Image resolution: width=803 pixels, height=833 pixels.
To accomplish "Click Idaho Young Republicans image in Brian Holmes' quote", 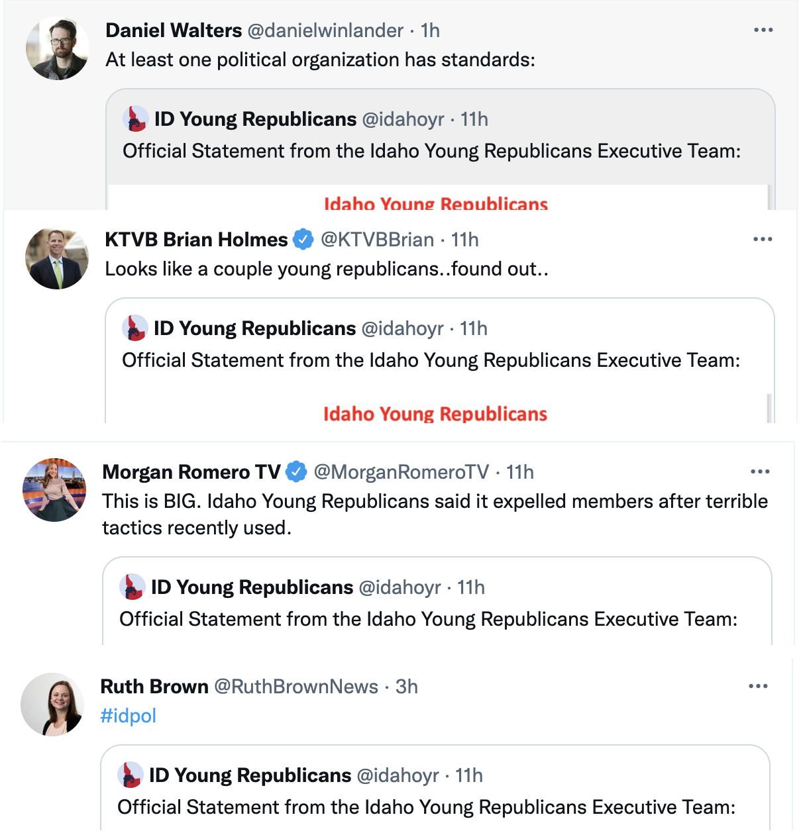I will (x=436, y=406).
